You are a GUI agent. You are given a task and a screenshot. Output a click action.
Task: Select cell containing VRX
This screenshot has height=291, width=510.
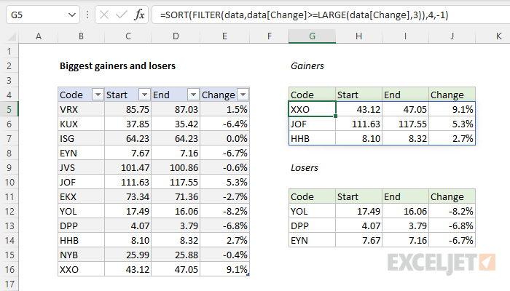[81, 109]
